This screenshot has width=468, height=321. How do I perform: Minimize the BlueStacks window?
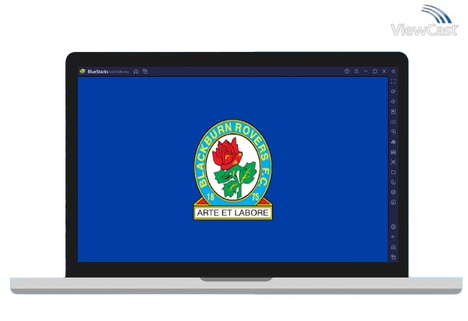[365, 71]
